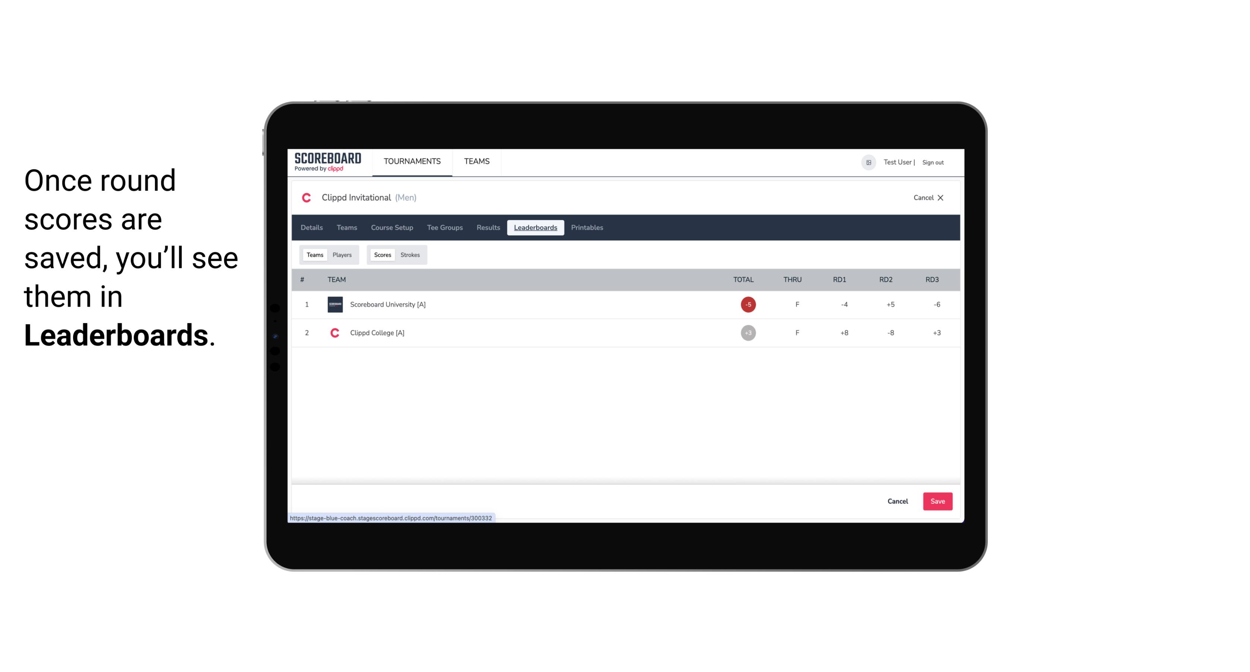This screenshot has height=672, width=1250.
Task: Toggle the Results tab view
Action: (487, 227)
